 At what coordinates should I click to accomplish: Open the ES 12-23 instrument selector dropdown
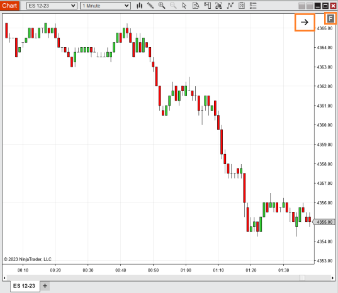coord(52,6)
